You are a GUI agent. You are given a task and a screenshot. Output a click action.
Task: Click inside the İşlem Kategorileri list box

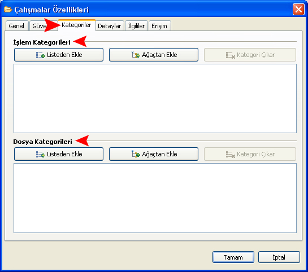point(155,98)
